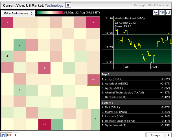Select the heatmap square labeled -3

(x=7, y=22)
